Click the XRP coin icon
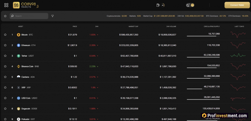This screenshot has width=251, height=121. click(19, 88)
